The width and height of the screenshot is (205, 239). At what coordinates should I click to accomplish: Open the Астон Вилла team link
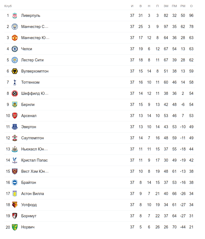32,194
